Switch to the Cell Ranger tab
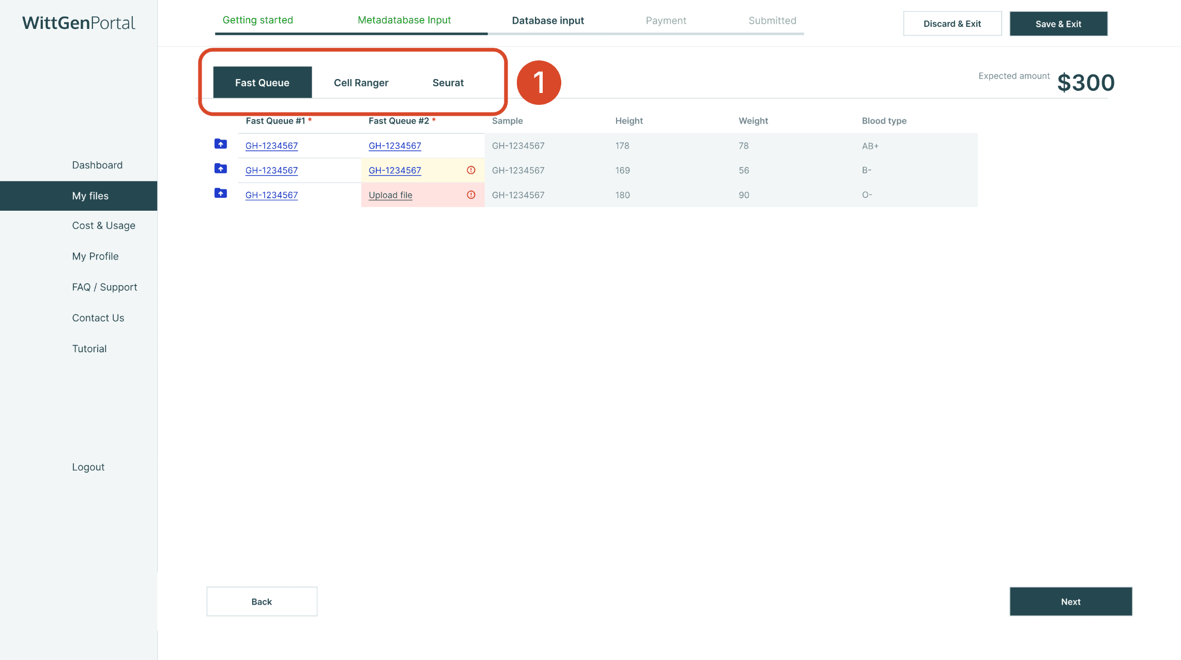1181x660 pixels. pos(361,83)
